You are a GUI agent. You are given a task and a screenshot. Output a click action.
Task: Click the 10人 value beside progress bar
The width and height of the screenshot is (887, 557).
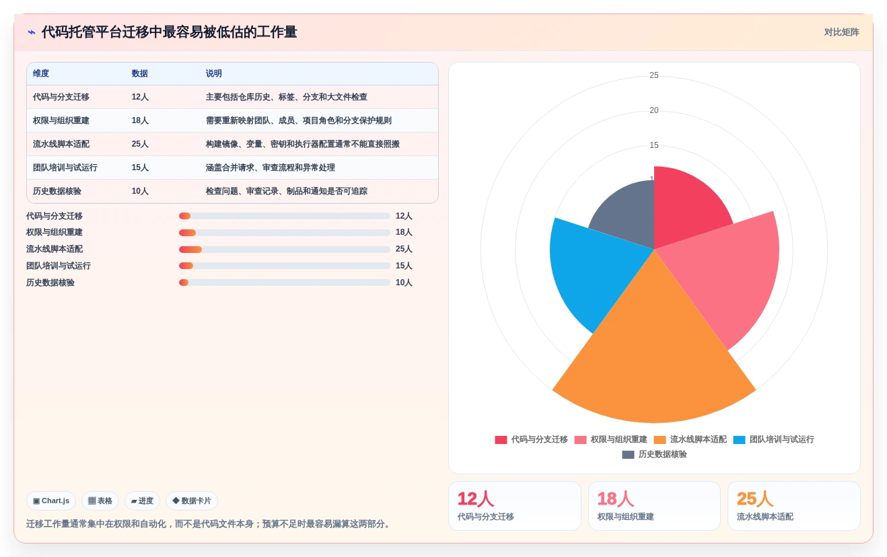404,283
